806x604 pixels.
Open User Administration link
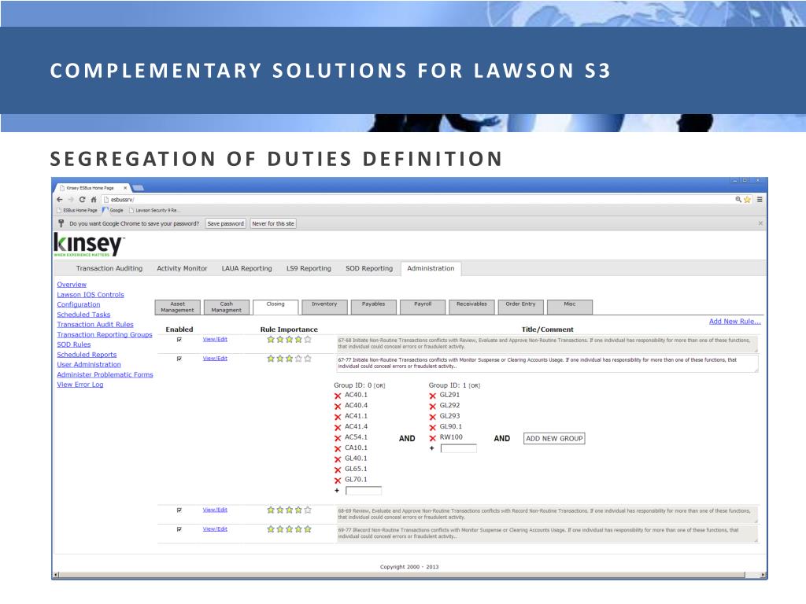pyautogui.click(x=89, y=365)
